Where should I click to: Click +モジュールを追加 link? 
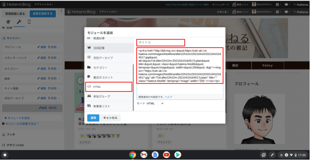[17, 118]
